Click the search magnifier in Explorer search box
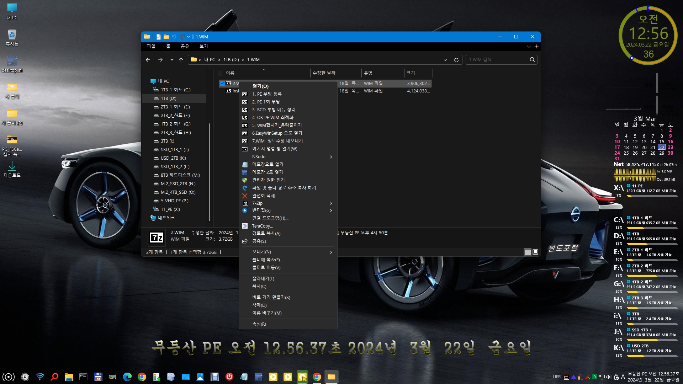683x384 pixels. [x=532, y=60]
